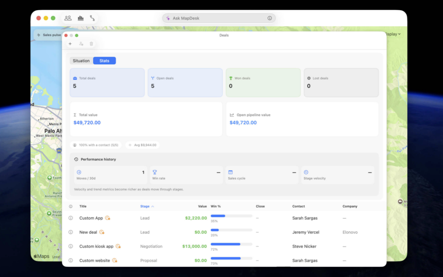Click the Apple Maps logo on the map
This screenshot has height=277, width=443.
pyautogui.click(x=41, y=256)
